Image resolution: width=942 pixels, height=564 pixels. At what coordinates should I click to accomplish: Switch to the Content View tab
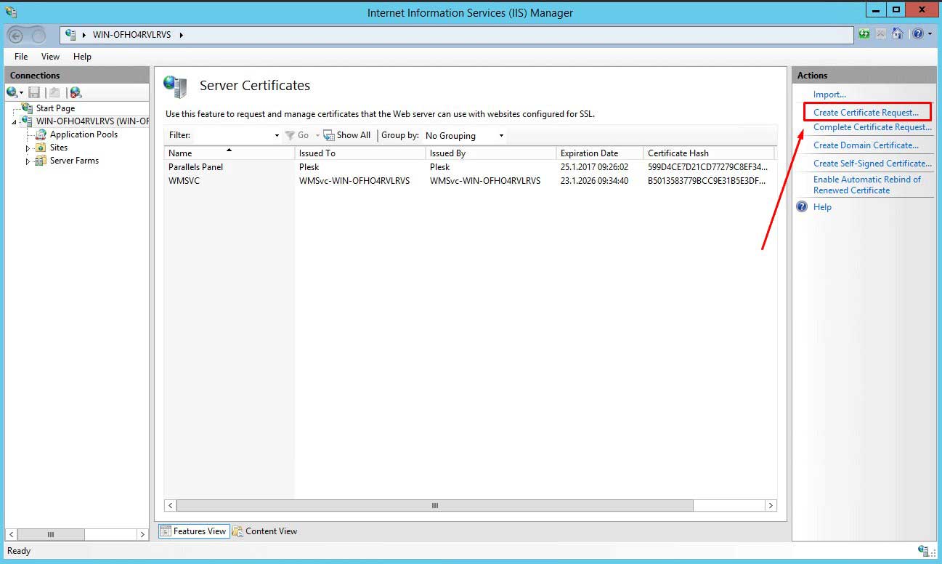[264, 531]
